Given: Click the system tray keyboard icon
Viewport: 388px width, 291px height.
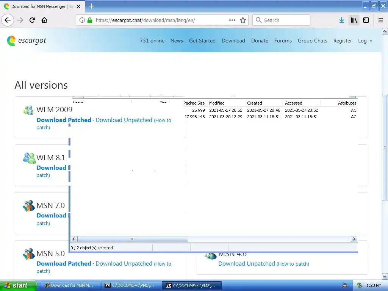Looking at the screenshot, I should [345, 286].
